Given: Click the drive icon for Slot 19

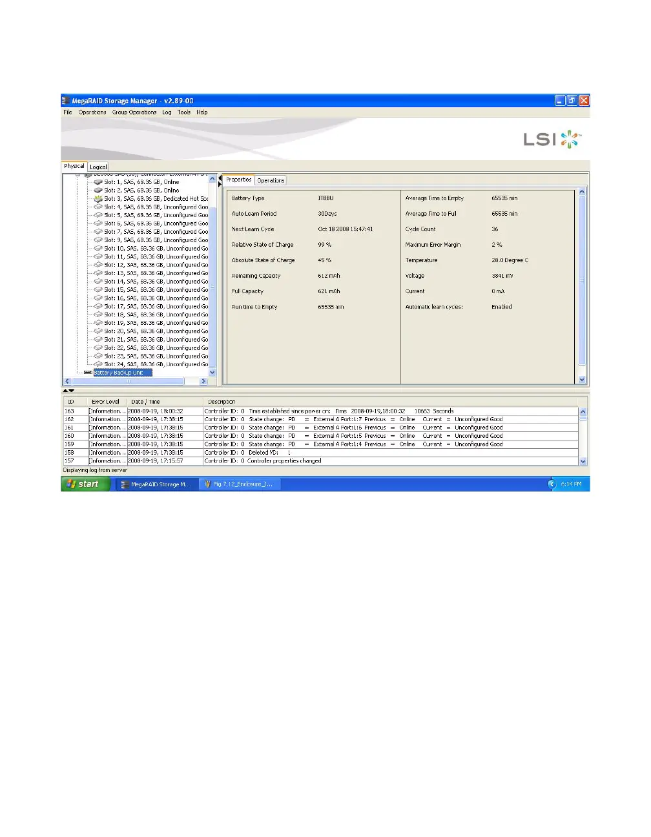Looking at the screenshot, I should (98, 323).
